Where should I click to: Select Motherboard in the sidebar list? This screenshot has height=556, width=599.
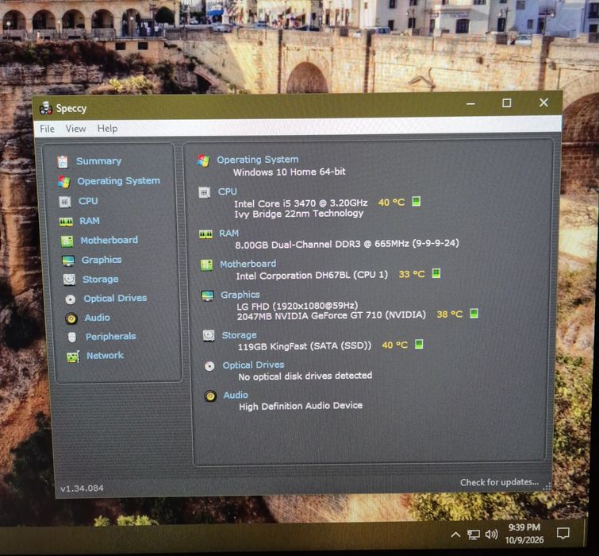point(109,240)
